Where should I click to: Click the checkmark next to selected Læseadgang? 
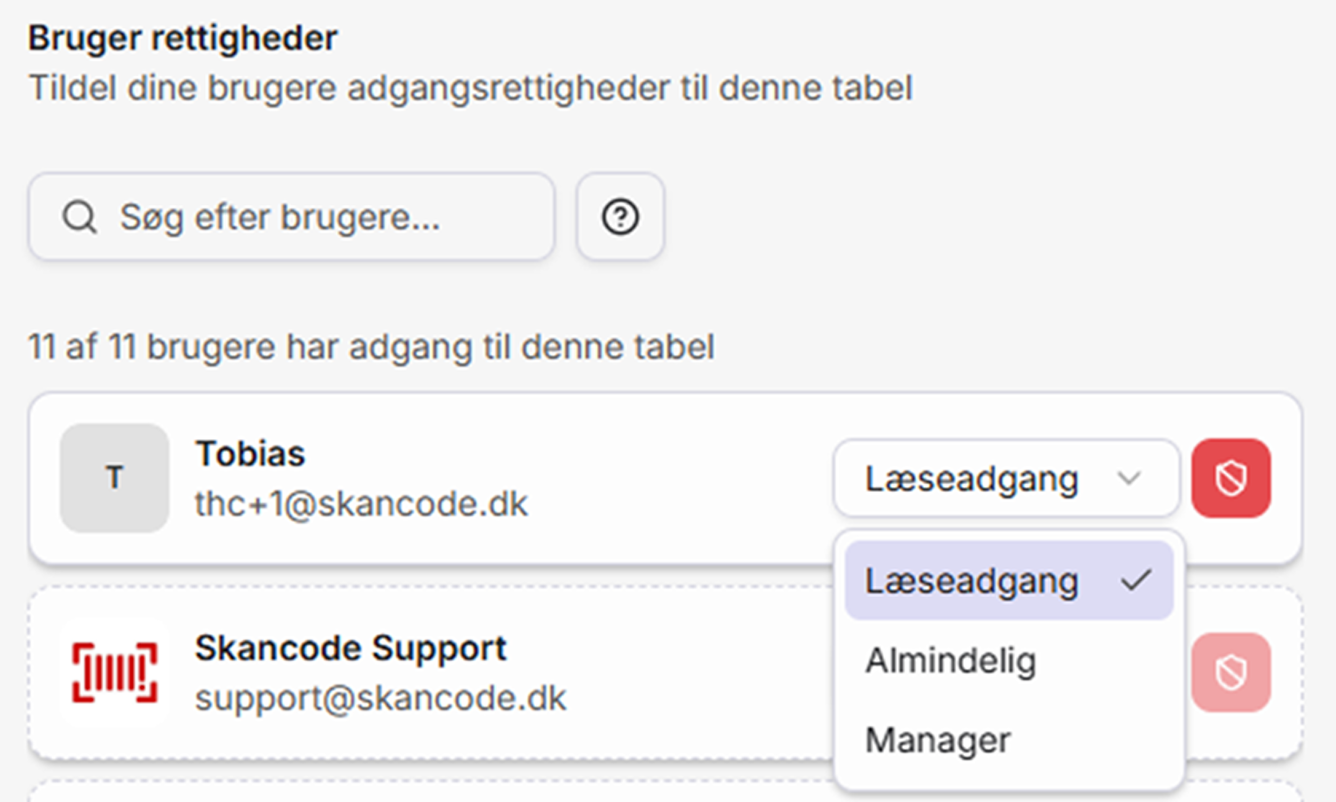1136,580
